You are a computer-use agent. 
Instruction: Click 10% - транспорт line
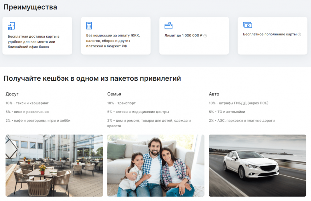coord(121,103)
